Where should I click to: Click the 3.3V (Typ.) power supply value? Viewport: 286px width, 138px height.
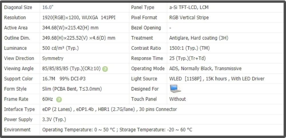54,120
